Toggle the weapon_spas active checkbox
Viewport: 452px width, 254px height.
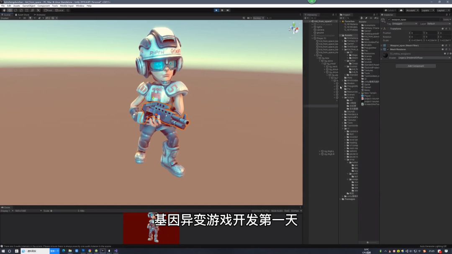point(389,20)
